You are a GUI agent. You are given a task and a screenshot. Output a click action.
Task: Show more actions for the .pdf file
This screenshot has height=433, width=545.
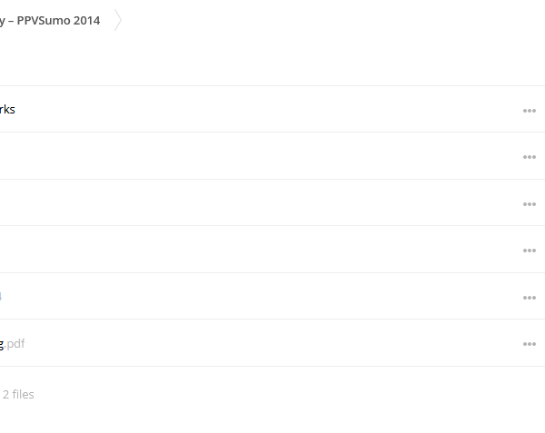coord(529,344)
